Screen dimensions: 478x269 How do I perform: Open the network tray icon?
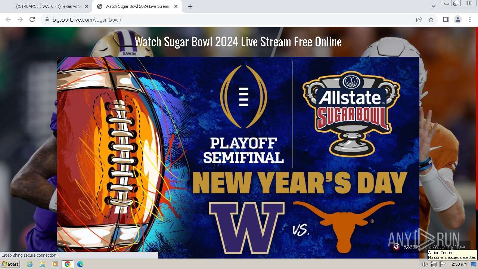[433, 264]
